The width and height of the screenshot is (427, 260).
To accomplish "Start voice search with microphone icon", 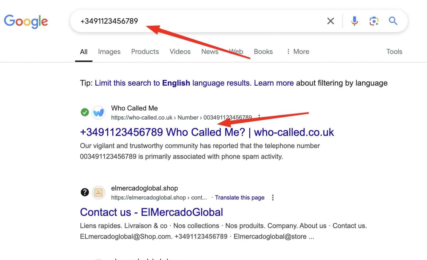I will point(354,21).
